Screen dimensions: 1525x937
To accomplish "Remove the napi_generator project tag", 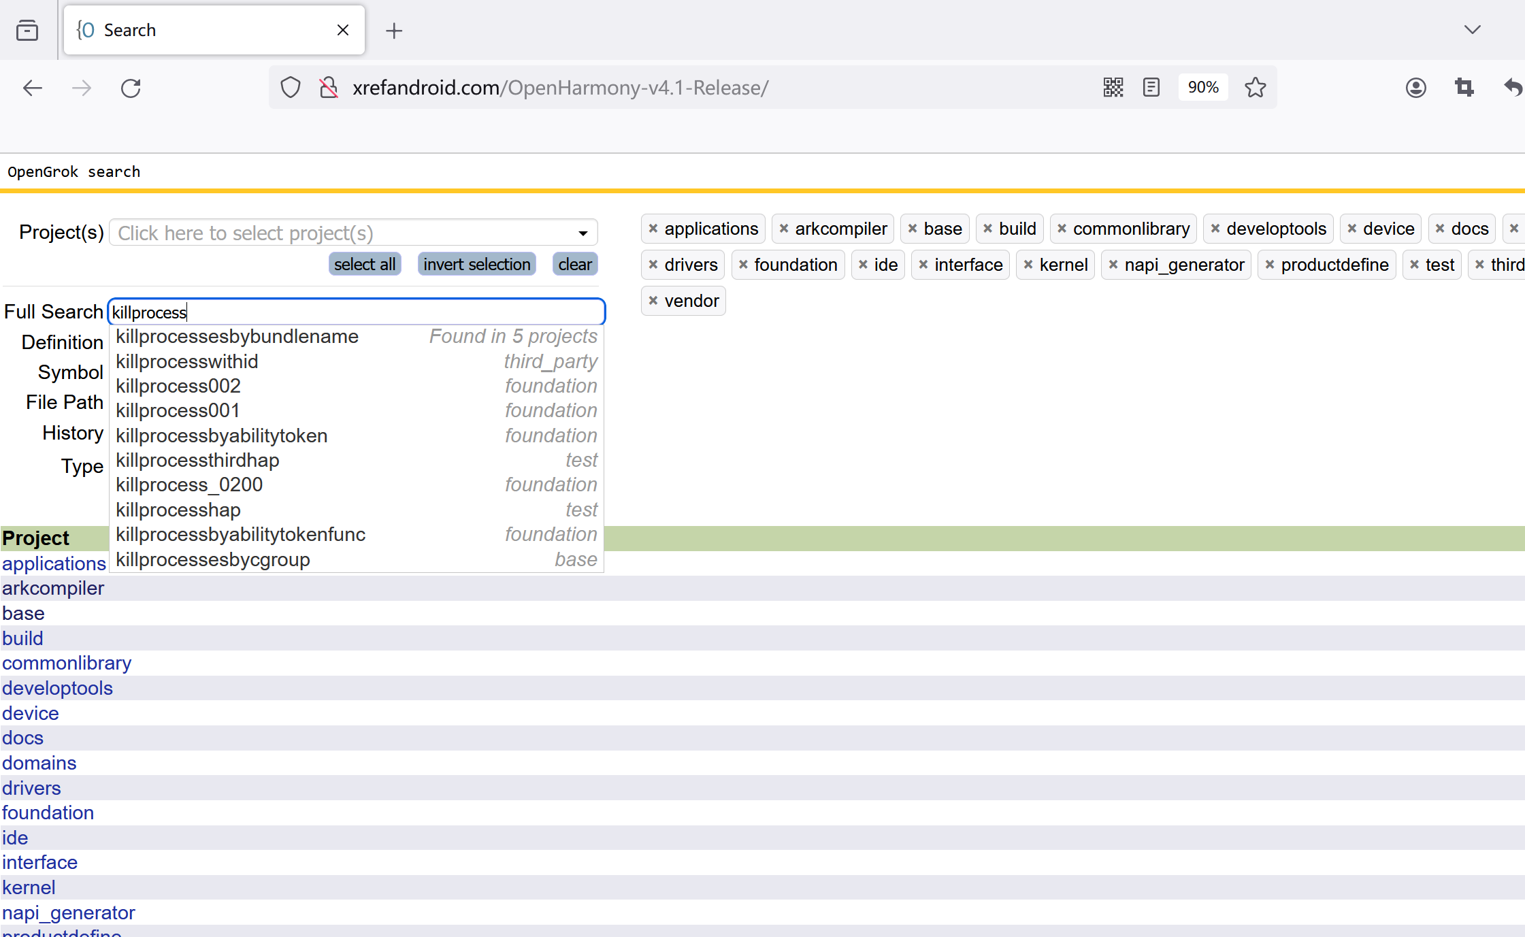I will pos(1113,265).
